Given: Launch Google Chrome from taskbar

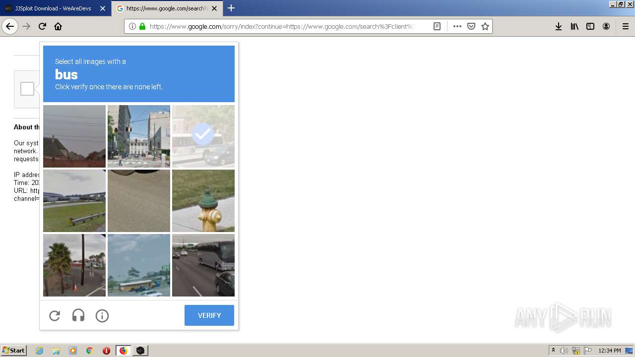Looking at the screenshot, I should tap(90, 351).
